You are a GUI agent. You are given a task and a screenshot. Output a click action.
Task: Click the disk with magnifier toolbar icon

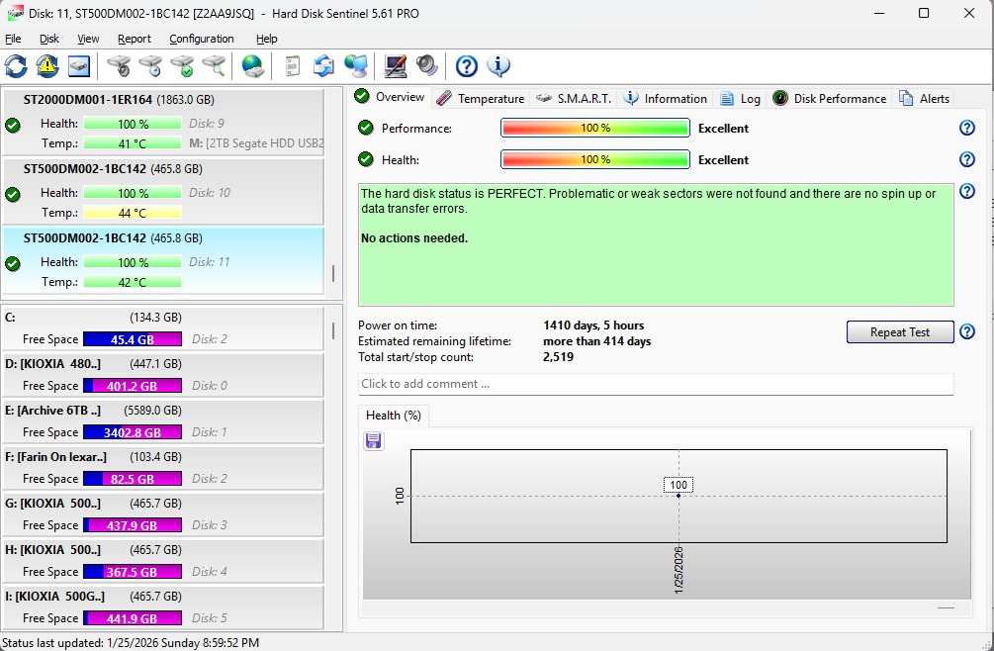[x=214, y=66]
